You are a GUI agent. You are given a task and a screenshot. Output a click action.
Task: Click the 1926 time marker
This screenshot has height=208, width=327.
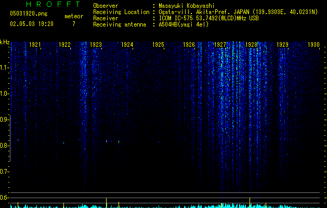(189, 45)
